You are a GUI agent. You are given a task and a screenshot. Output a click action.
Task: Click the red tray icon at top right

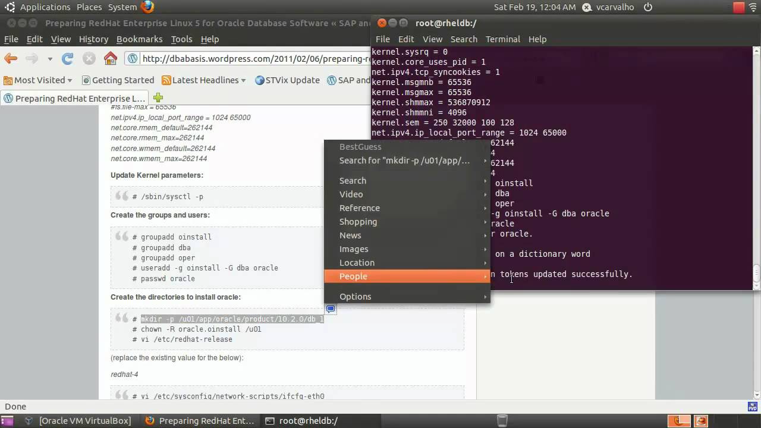(x=739, y=7)
